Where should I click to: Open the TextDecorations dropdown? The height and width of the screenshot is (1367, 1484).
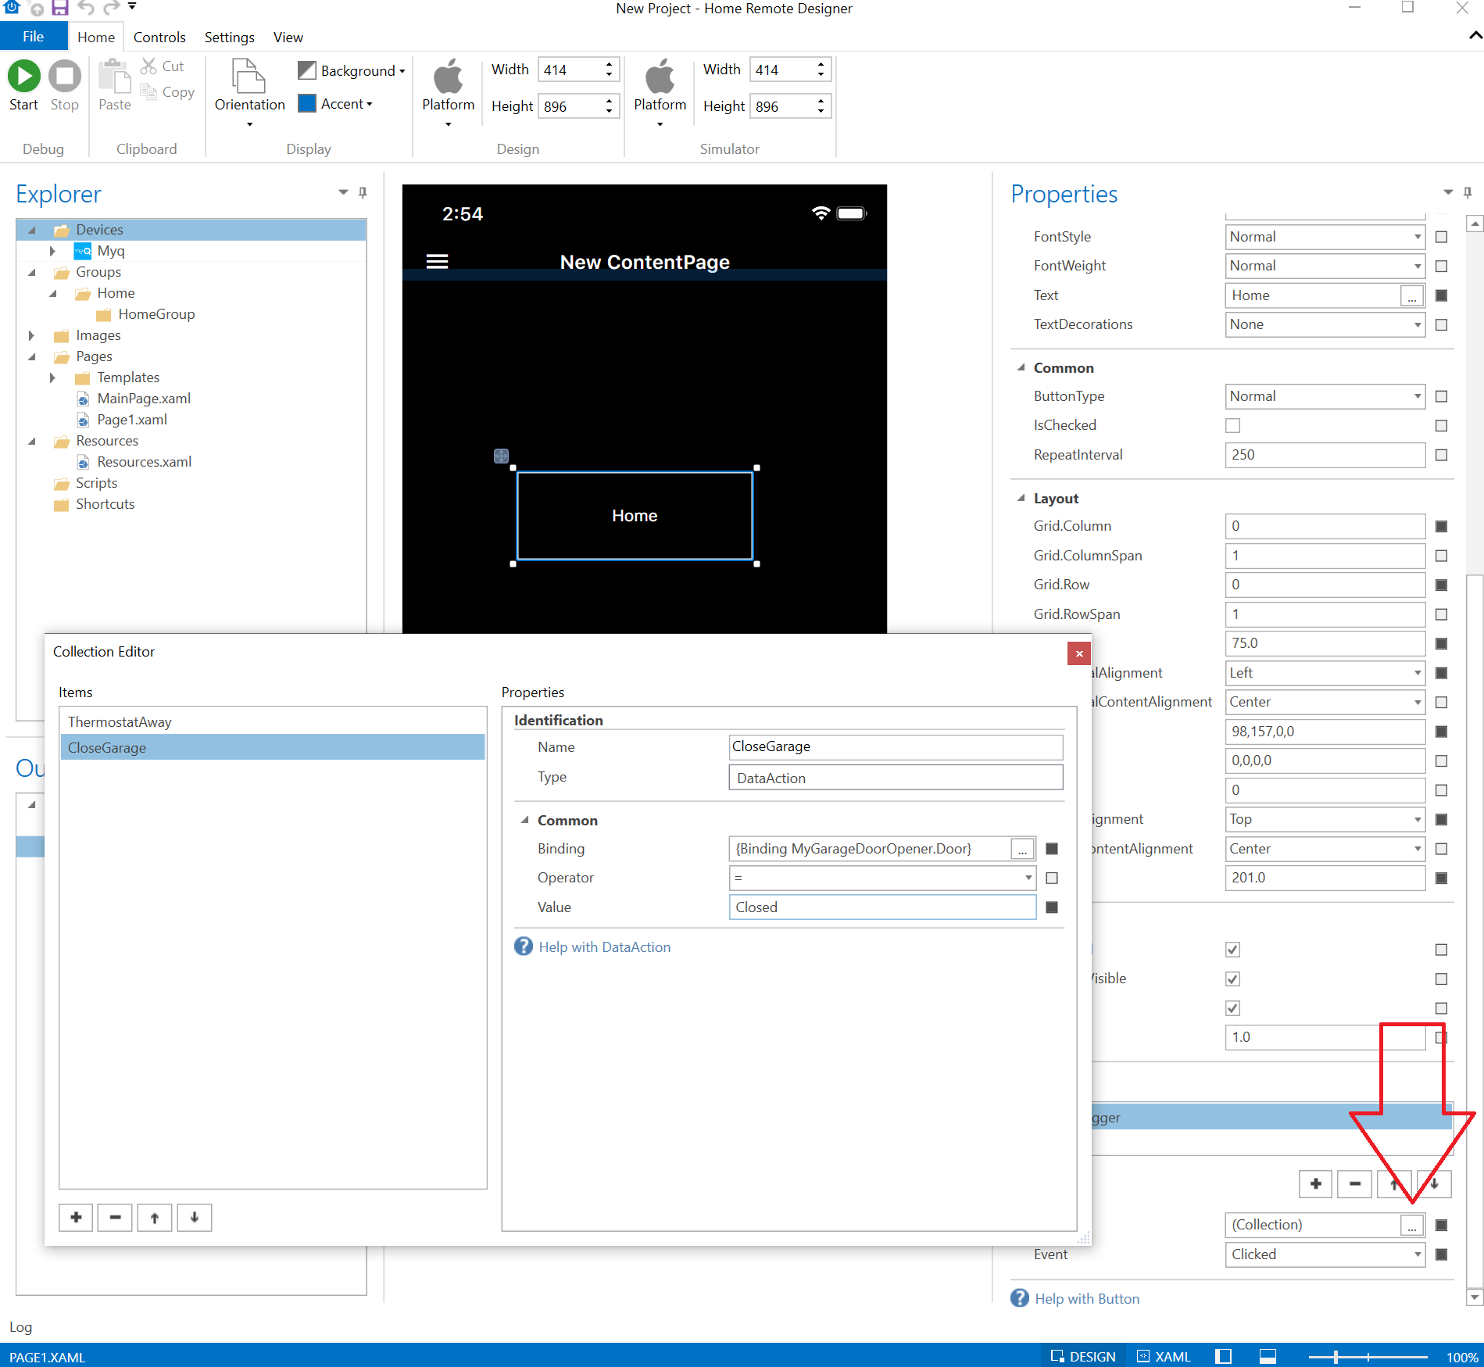tap(1325, 324)
